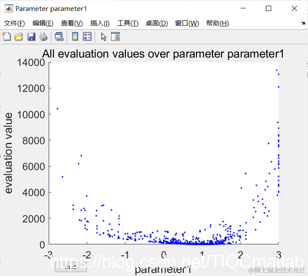308x276 pixels.
Task: Click the Link Plot toolbar icon
Action: pos(59,36)
